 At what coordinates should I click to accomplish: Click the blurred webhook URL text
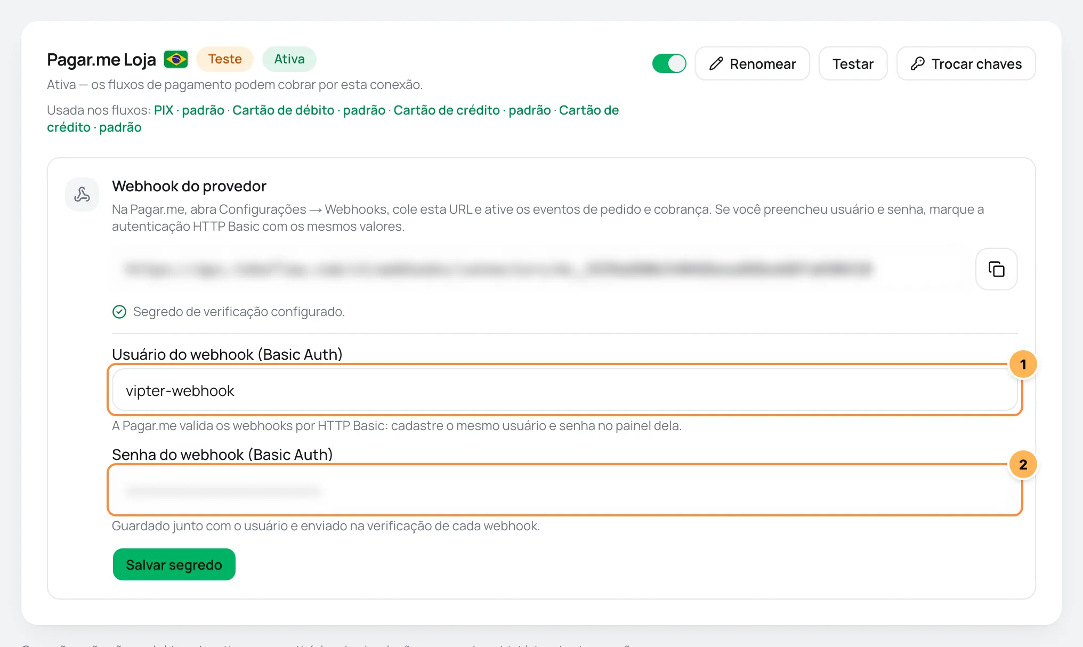[x=498, y=269]
